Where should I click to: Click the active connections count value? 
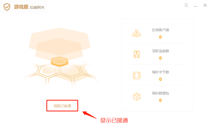tap(160, 58)
